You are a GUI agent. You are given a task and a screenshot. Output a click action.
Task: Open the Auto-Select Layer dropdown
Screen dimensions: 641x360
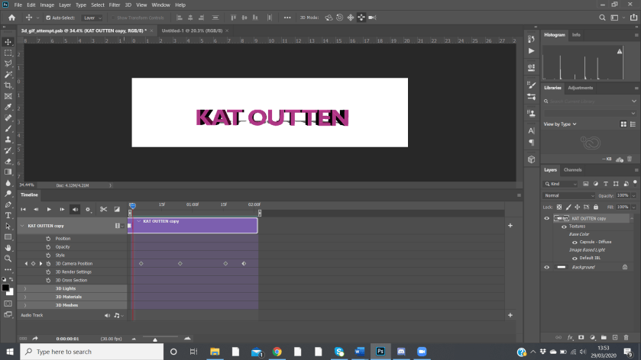point(92,18)
